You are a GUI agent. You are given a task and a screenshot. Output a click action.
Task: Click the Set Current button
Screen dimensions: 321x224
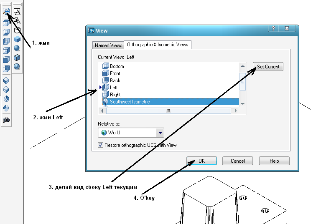point(268,67)
